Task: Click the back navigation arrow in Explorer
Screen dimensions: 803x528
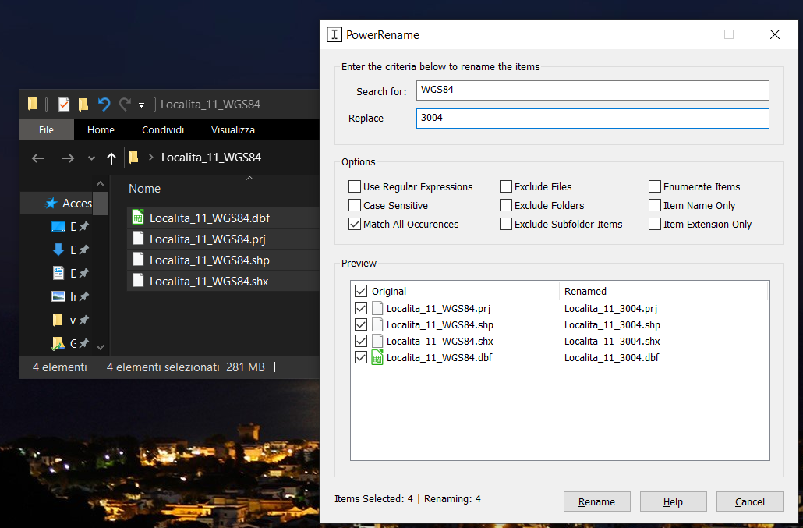Action: tap(37, 158)
